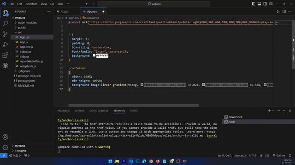Viewport: 295px width, 165px height.
Task: Toggle the bottom panel layout icon
Action: 259,4
